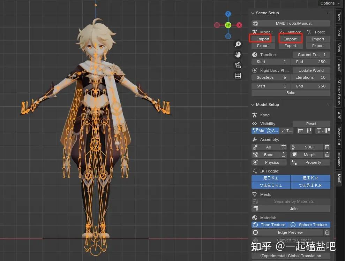
Task: Disable the 足IK.L IK toggle
Action: coord(271,178)
